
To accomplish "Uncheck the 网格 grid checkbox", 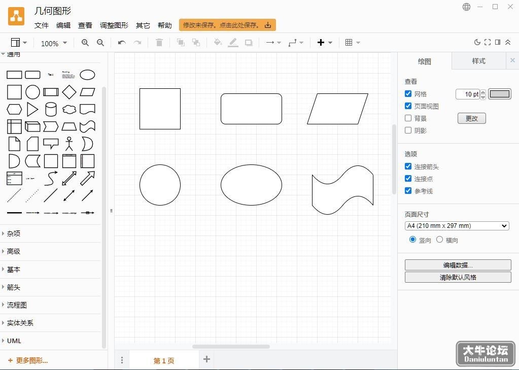I will (408, 94).
